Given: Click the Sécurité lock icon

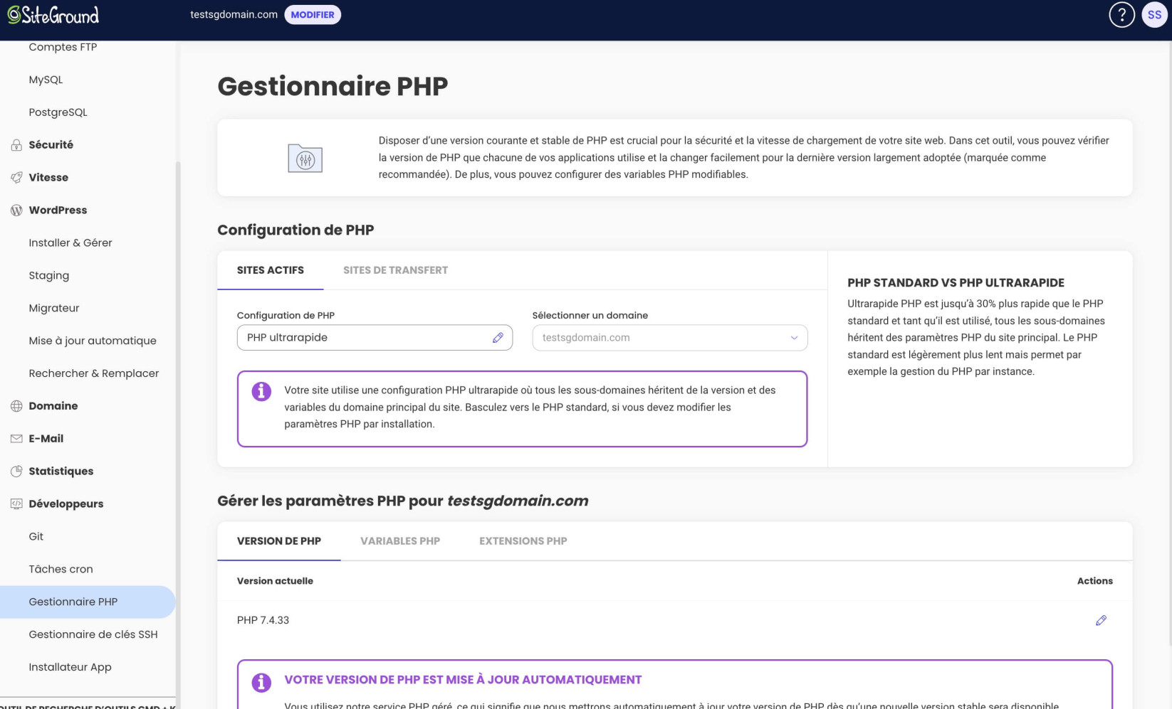Looking at the screenshot, I should (16, 145).
